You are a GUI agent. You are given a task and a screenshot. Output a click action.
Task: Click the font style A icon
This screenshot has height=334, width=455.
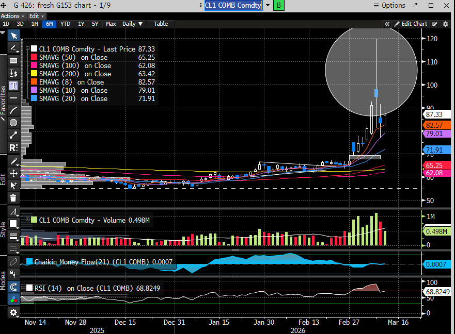coord(13,211)
